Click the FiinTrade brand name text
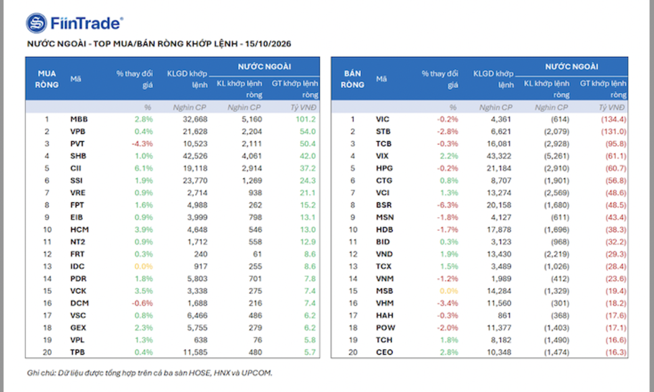This screenshot has height=392, width=654. [87, 23]
